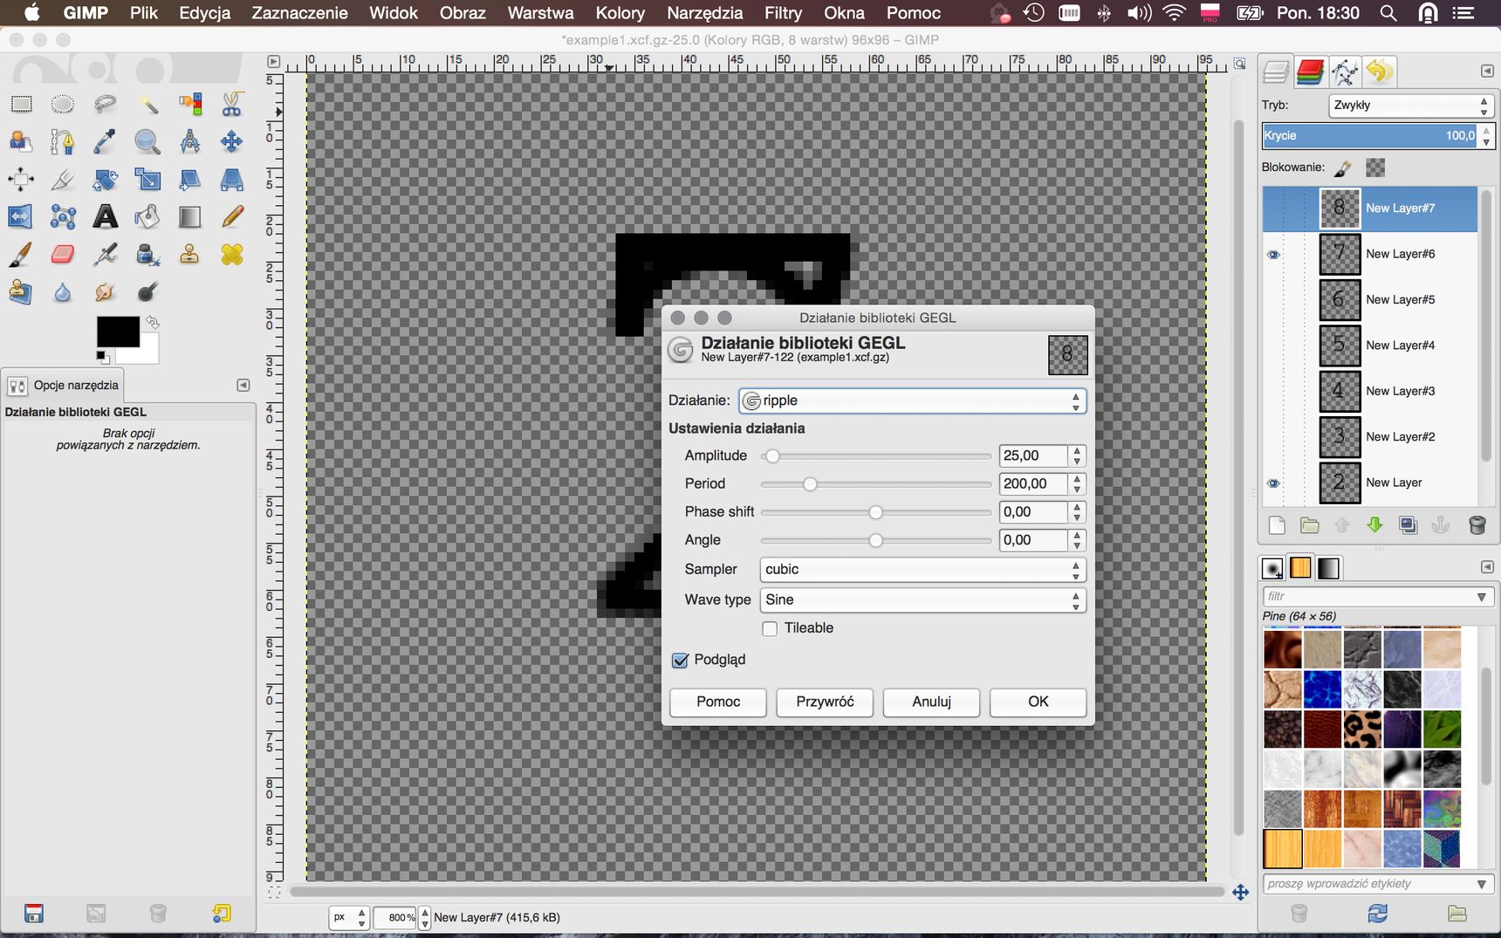Select the Pencil tool
Viewport: 1501px width, 938px height.
coord(231,216)
